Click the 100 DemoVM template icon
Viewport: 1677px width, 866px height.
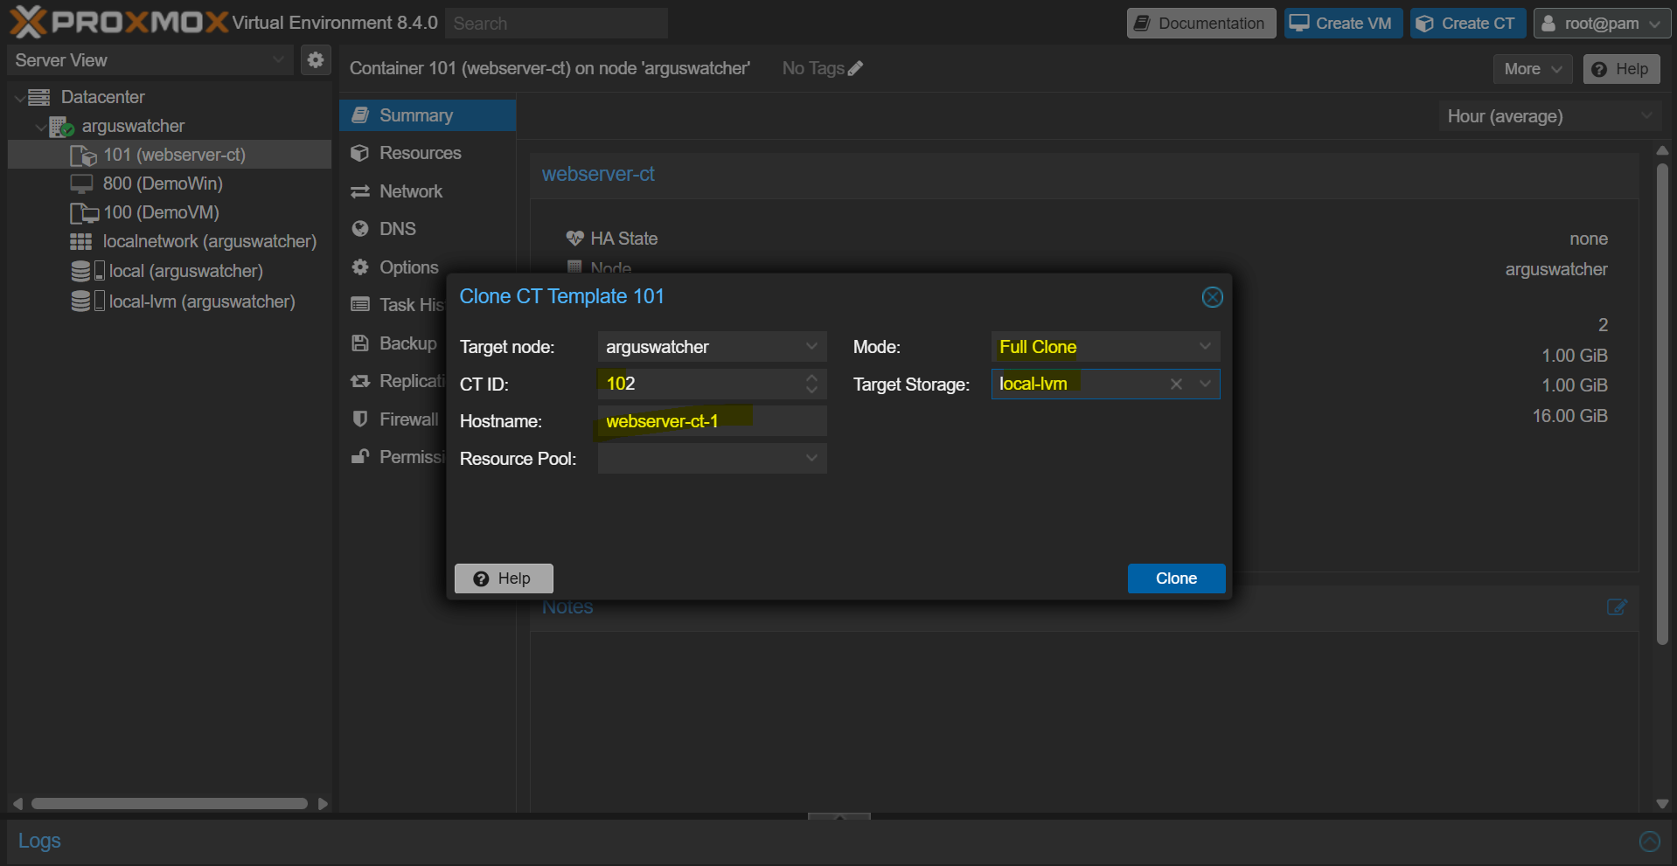[84, 212]
